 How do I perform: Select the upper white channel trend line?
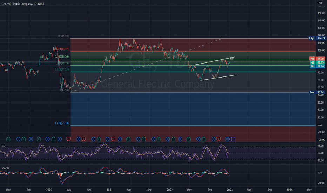(212, 61)
